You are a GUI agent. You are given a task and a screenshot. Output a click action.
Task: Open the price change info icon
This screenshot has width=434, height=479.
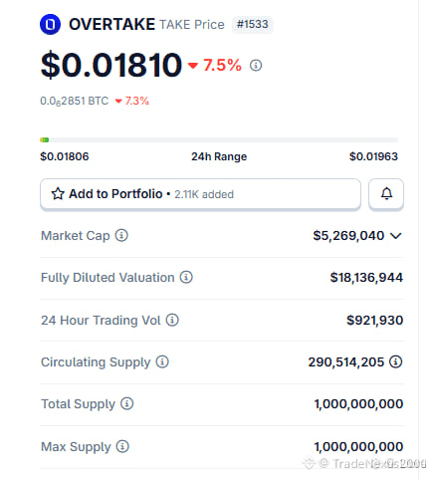click(x=256, y=65)
